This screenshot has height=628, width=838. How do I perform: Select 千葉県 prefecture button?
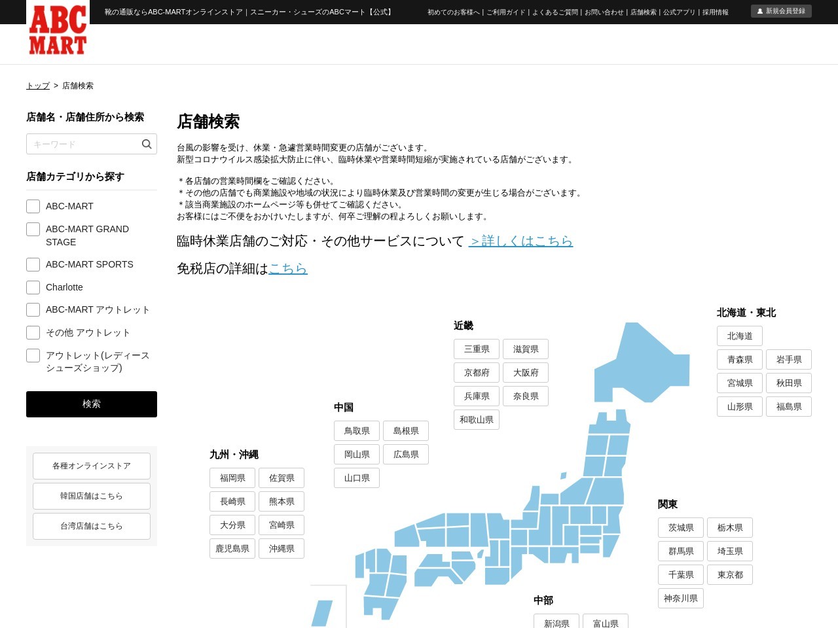[681, 575]
